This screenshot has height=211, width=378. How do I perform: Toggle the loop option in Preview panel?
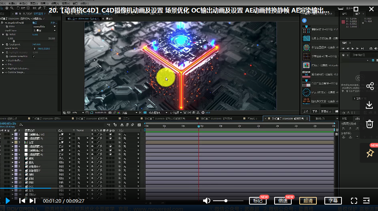(x=371, y=48)
